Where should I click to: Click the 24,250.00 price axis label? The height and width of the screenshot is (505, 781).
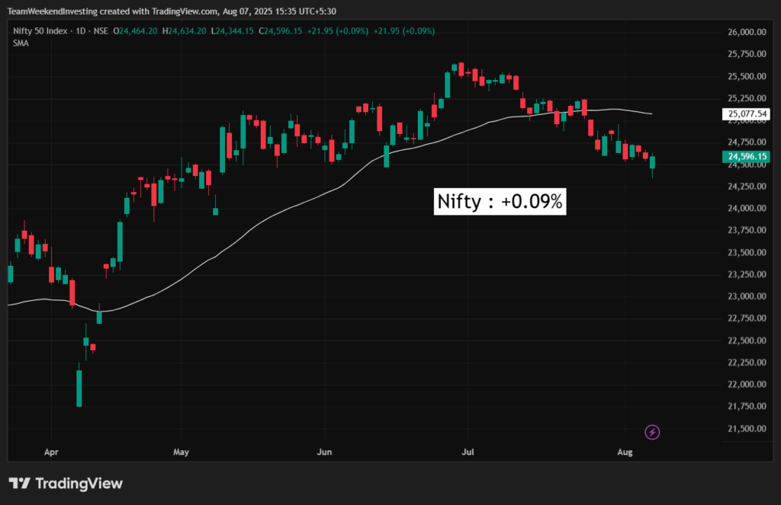coord(747,186)
